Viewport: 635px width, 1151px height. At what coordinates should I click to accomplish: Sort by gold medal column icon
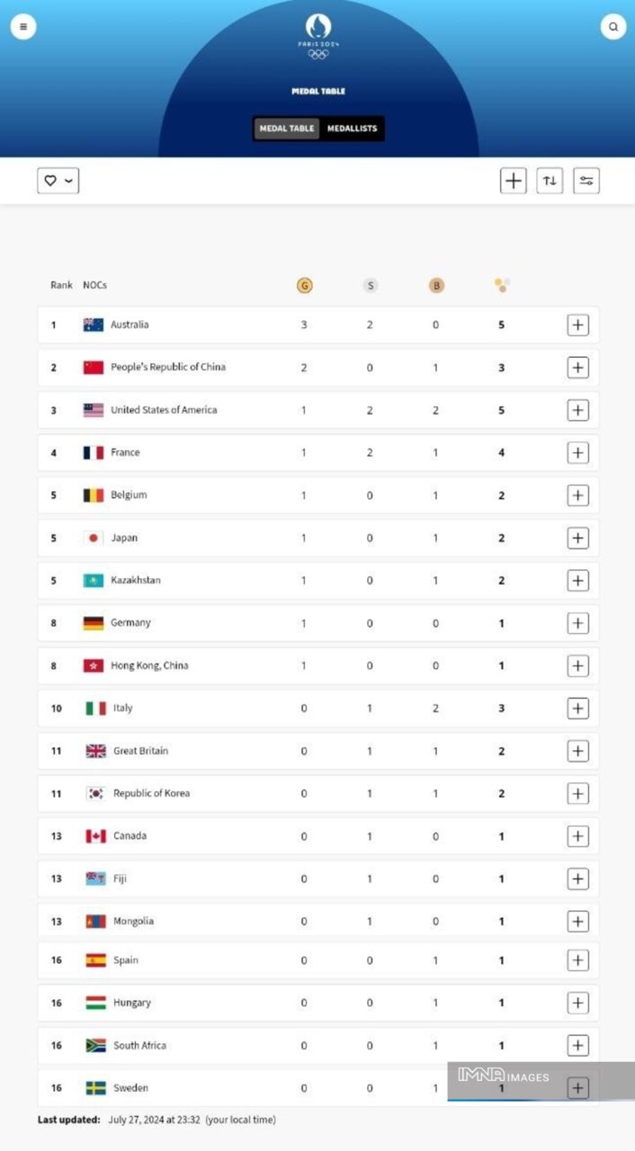304,285
